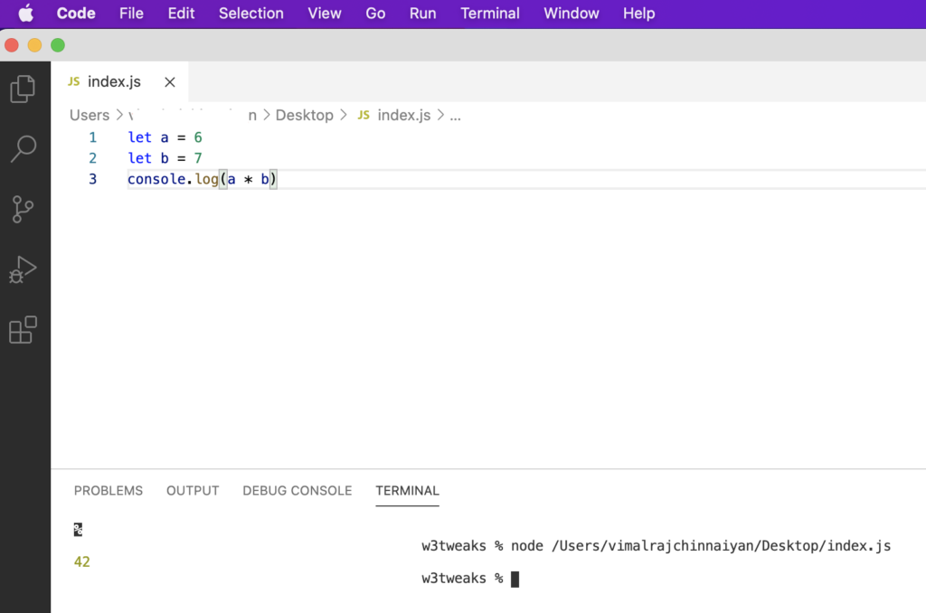Image resolution: width=926 pixels, height=613 pixels.
Task: Click the code line 'let b = 7'
Action: (x=165, y=158)
